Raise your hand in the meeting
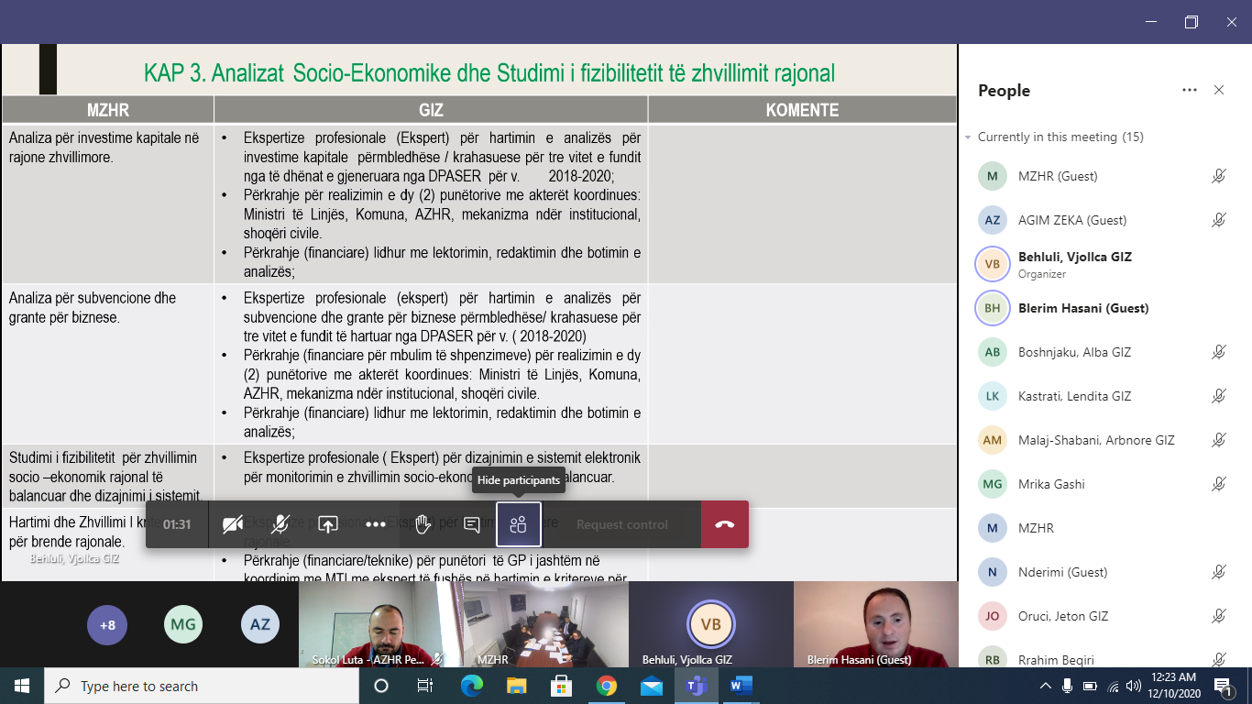This screenshot has width=1252, height=704. coord(423,524)
